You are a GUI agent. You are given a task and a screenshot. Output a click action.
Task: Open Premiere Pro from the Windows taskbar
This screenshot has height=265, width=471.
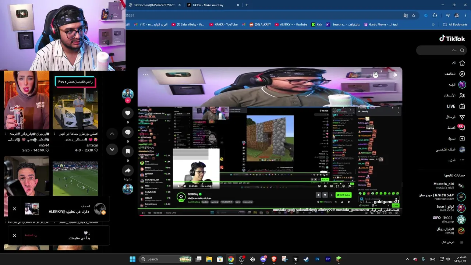(x=327, y=259)
